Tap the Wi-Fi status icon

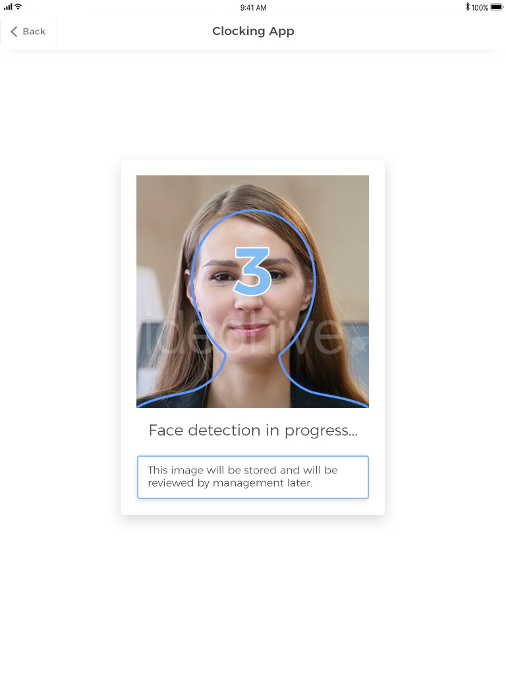pyautogui.click(x=18, y=7)
